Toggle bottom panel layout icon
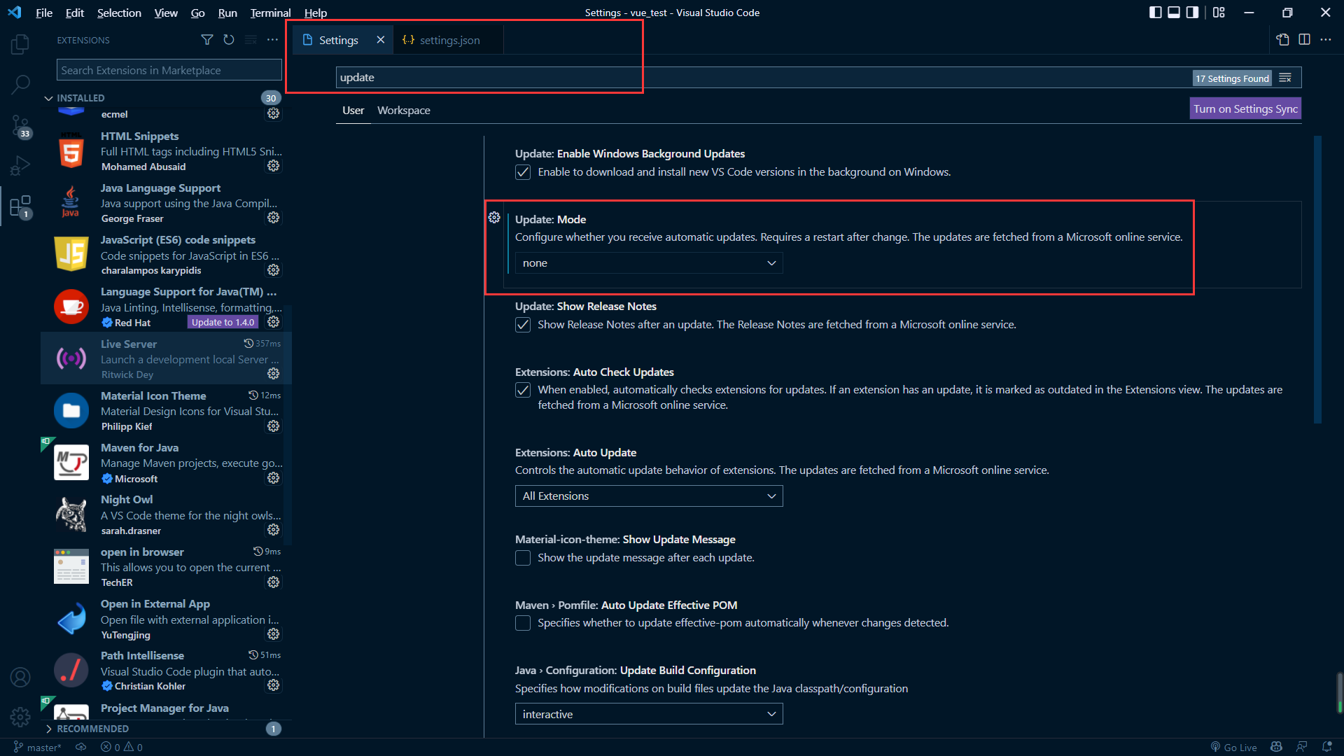The image size is (1344, 756). pos(1174,13)
